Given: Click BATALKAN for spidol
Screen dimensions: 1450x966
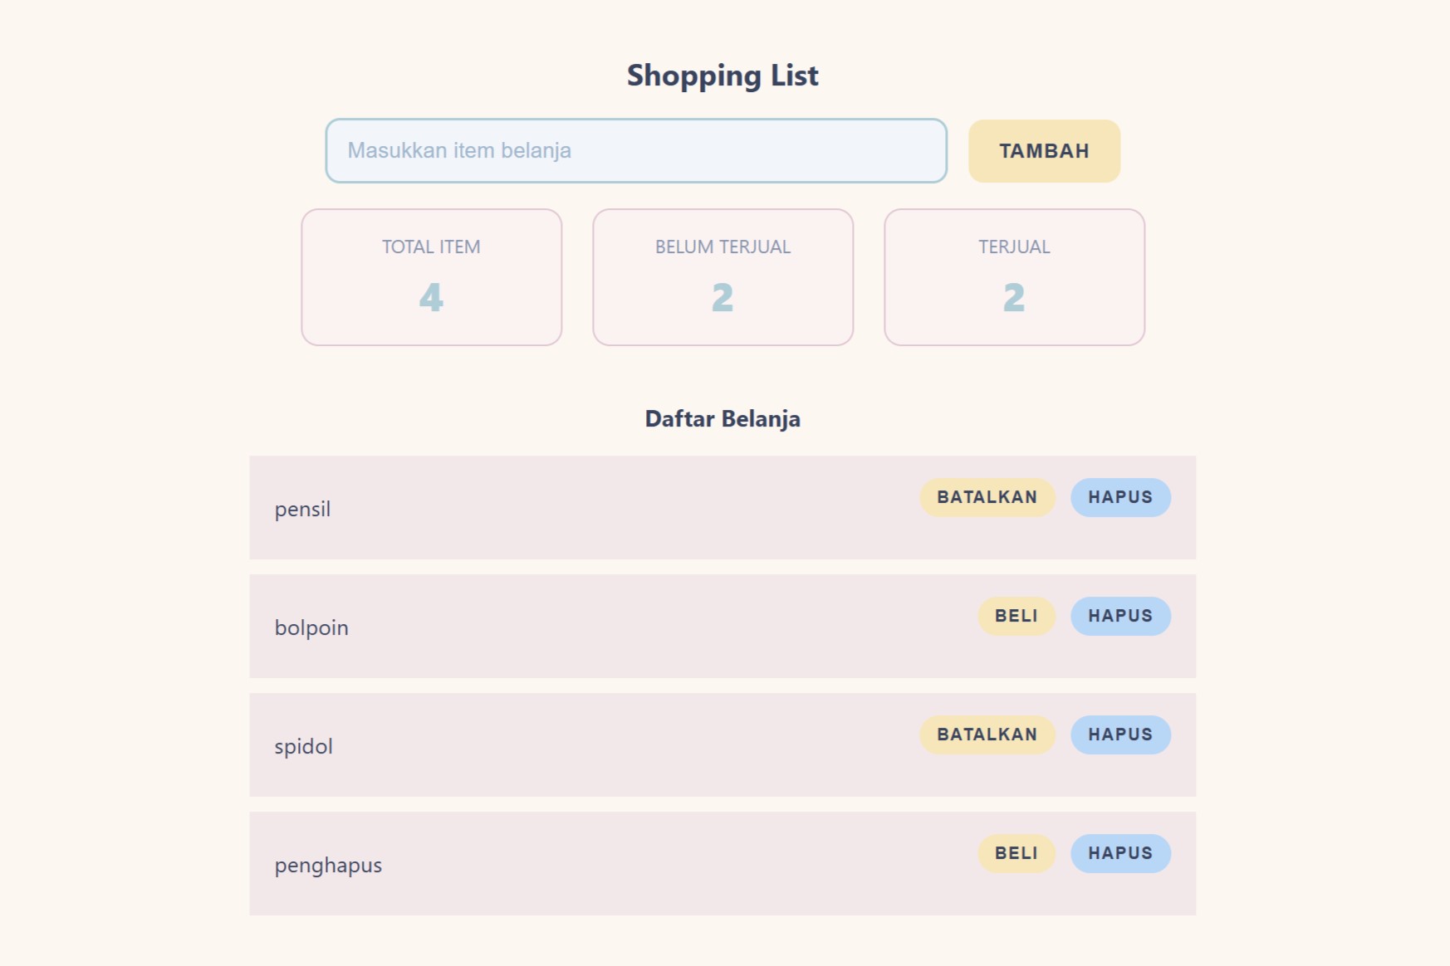Looking at the screenshot, I should tap(987, 734).
